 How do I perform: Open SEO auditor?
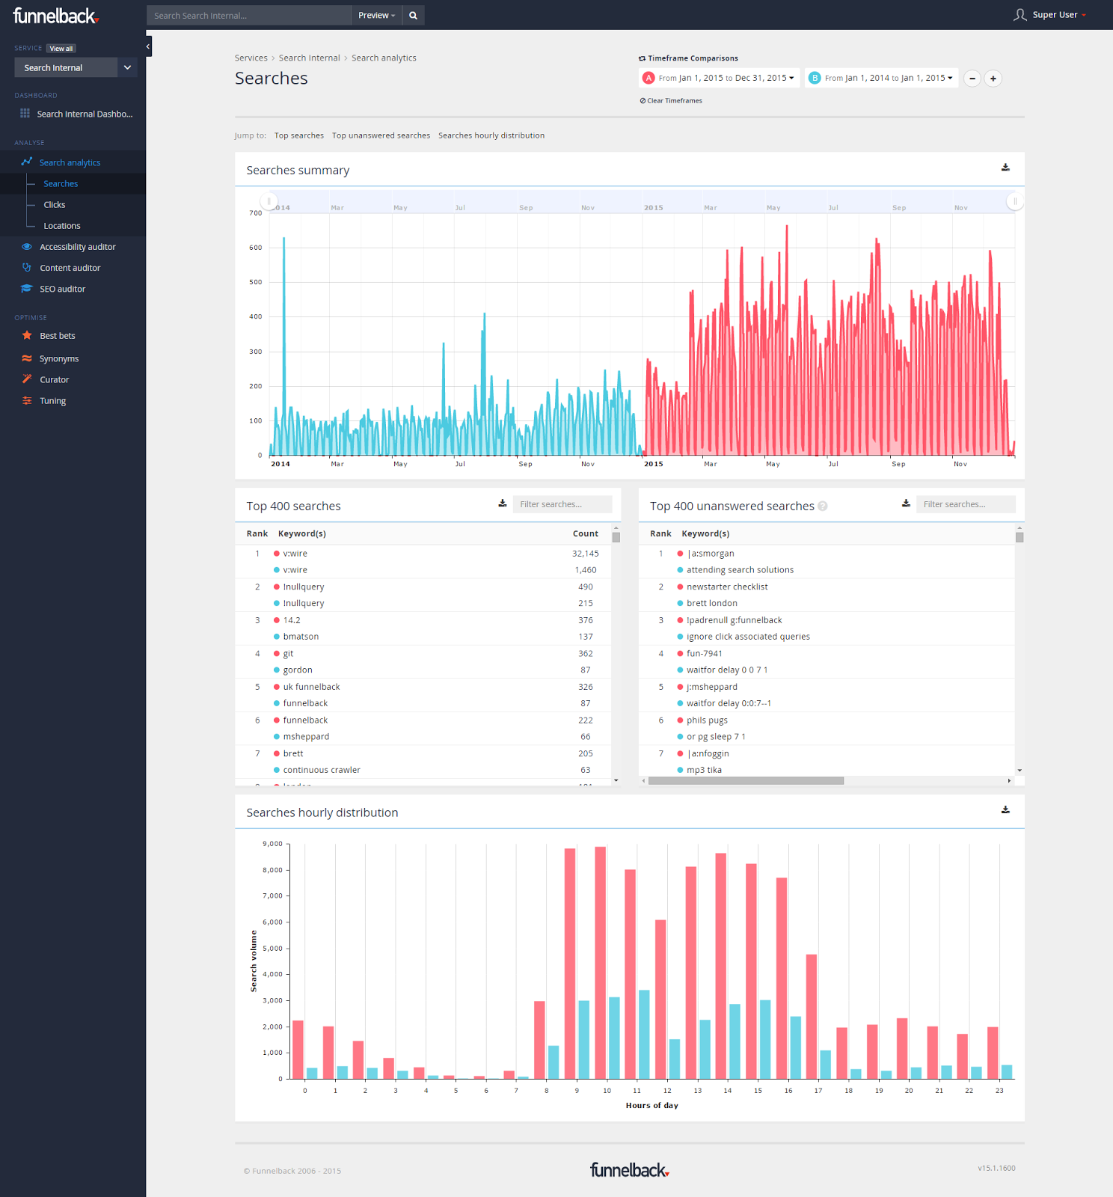tap(62, 289)
